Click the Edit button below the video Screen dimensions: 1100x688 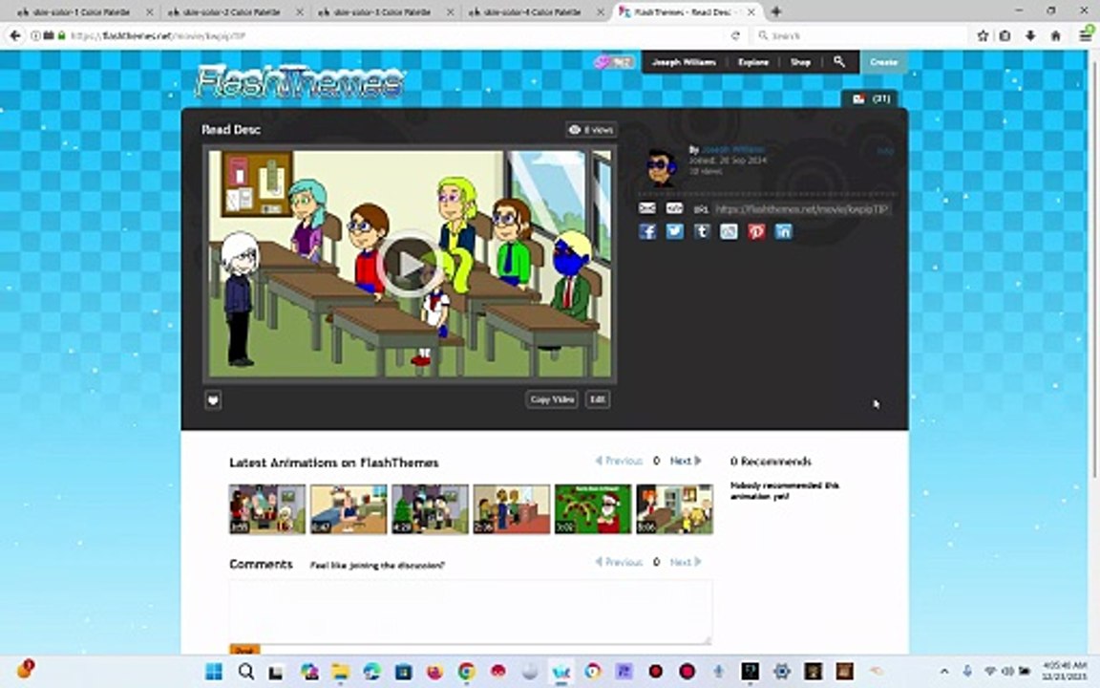click(597, 399)
